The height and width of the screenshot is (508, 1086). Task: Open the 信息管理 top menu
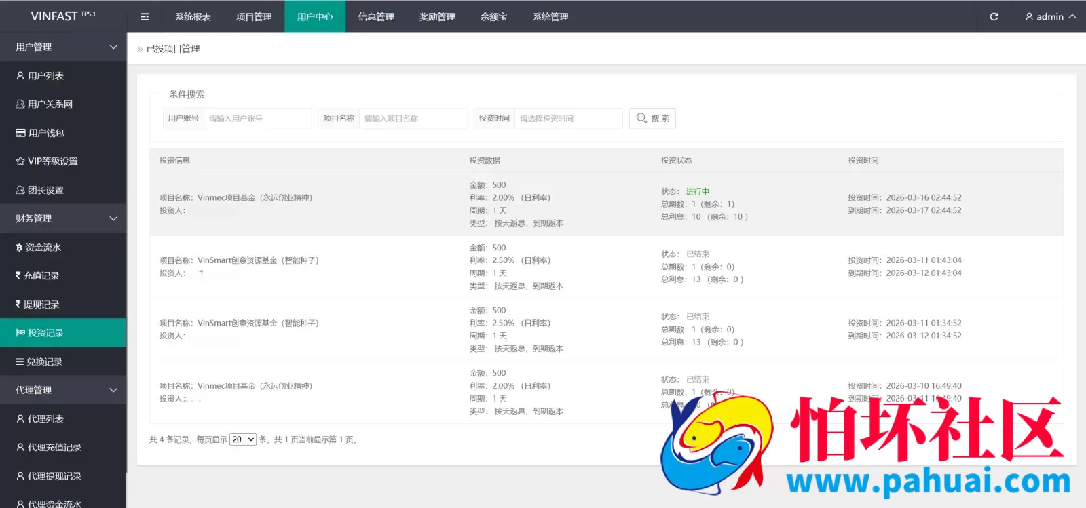coord(376,16)
